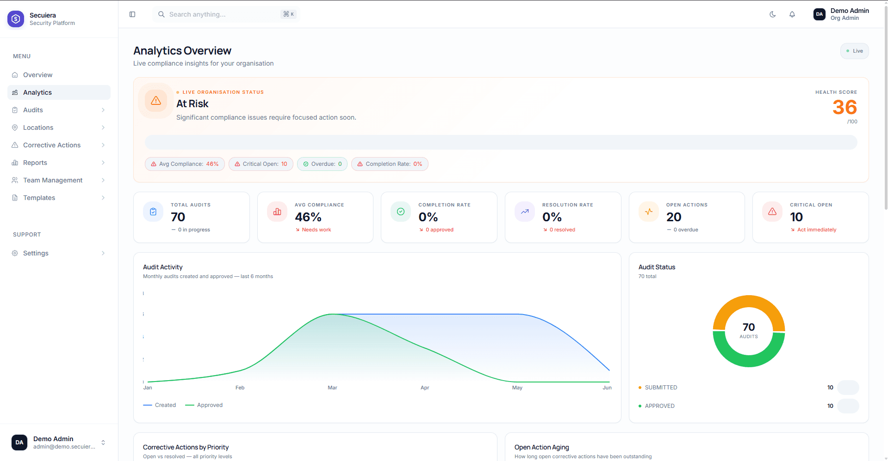Viewport: 888px width, 461px height.
Task: Open the Reports menu item
Action: (x=59, y=163)
